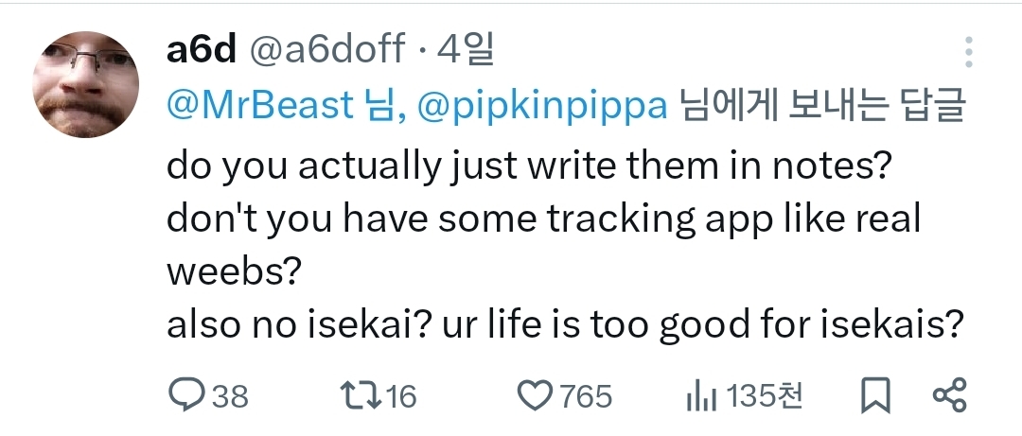Click the line mentioning isekai
Image resolution: width=1022 pixels, height=436 pixels.
point(564,324)
